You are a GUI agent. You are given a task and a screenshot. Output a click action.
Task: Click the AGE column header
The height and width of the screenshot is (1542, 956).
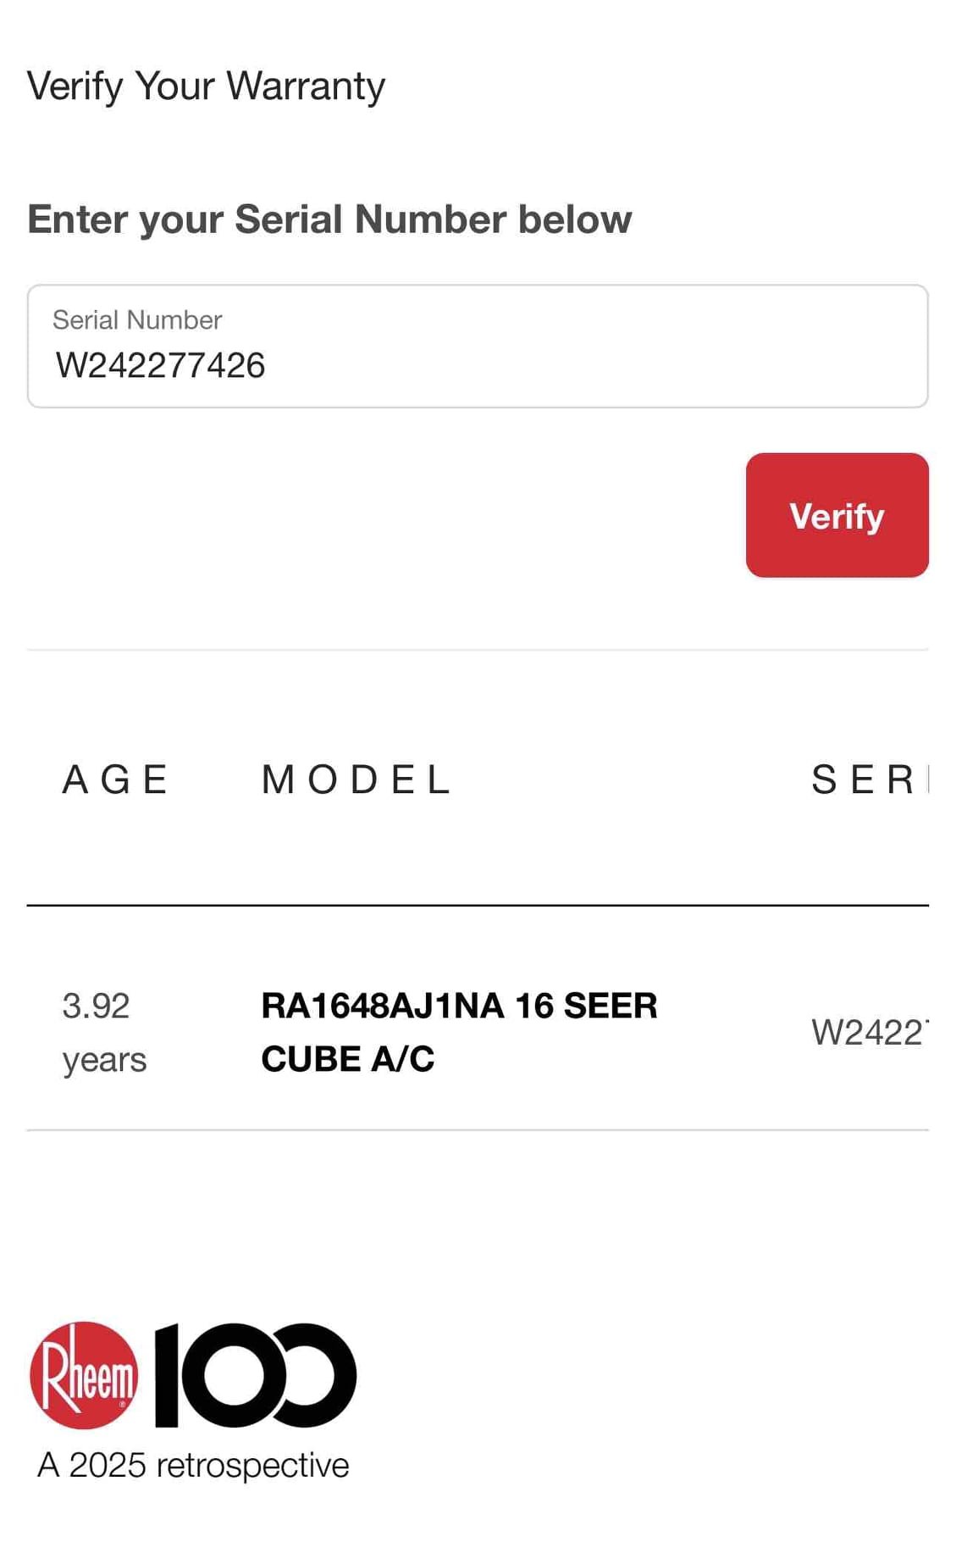[116, 779]
